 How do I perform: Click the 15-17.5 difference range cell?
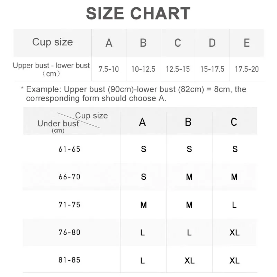click(x=212, y=69)
